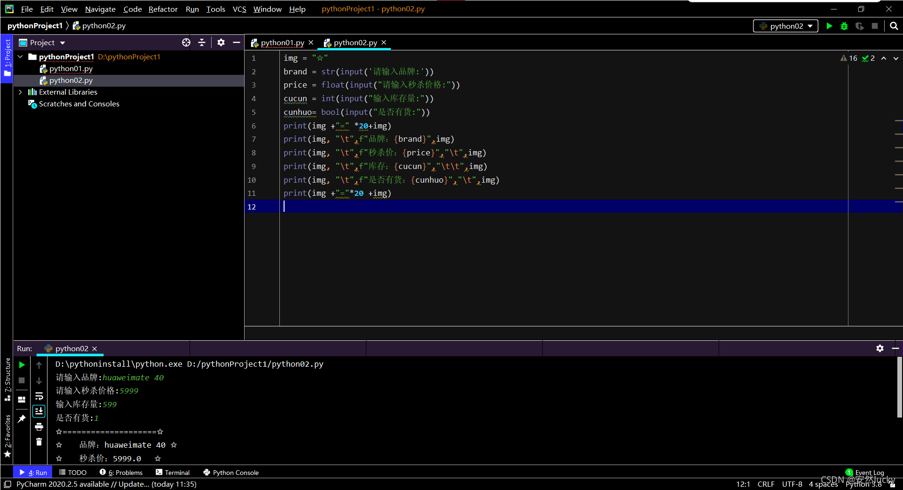Hide the Run panel with the minus icon
The width and height of the screenshot is (903, 490).
click(x=895, y=348)
